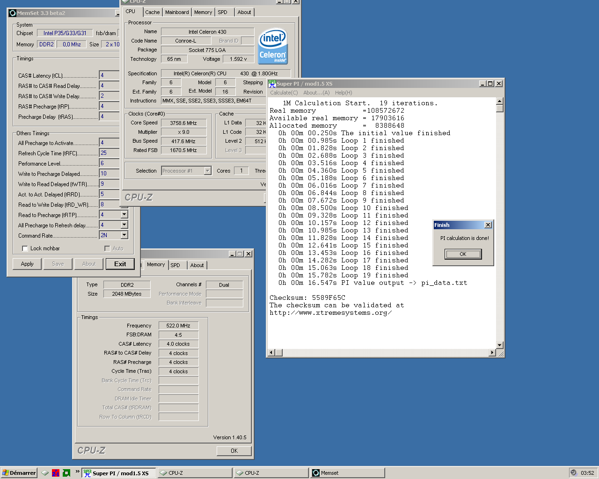Open All Precharge to Refresh delay dropdown
The width and height of the screenshot is (599, 479).
click(124, 225)
